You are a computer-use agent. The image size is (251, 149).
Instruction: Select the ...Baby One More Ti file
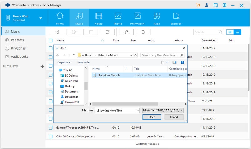coord(139,75)
